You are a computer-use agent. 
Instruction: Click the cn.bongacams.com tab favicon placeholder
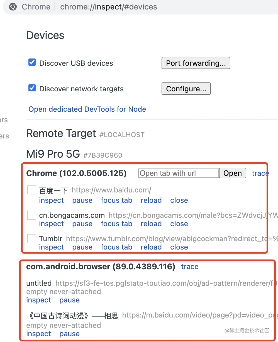pyautogui.click(x=32, y=215)
